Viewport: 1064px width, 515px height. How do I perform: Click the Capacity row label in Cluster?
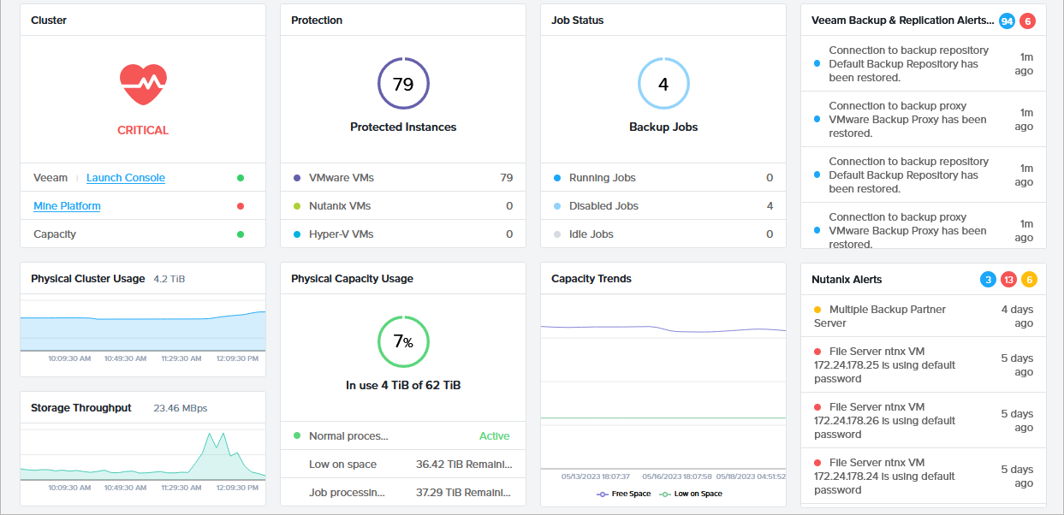[x=55, y=234]
